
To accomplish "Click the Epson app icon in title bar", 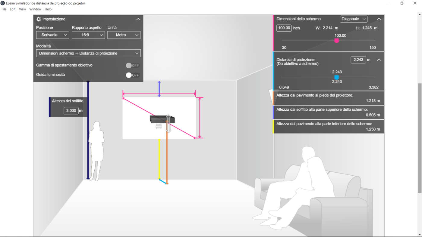I will [3, 3].
